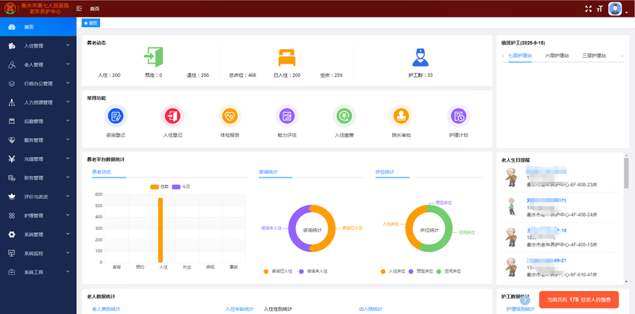This screenshot has height=314, width=635.
Task: Select the 咨询统计 chart tab
Action: (268, 172)
